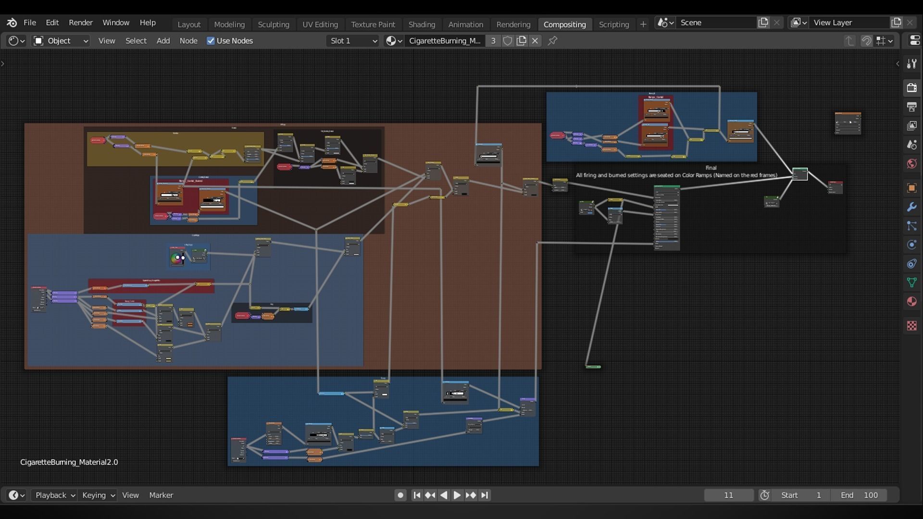Open the Object Data properties tab

tap(911, 283)
